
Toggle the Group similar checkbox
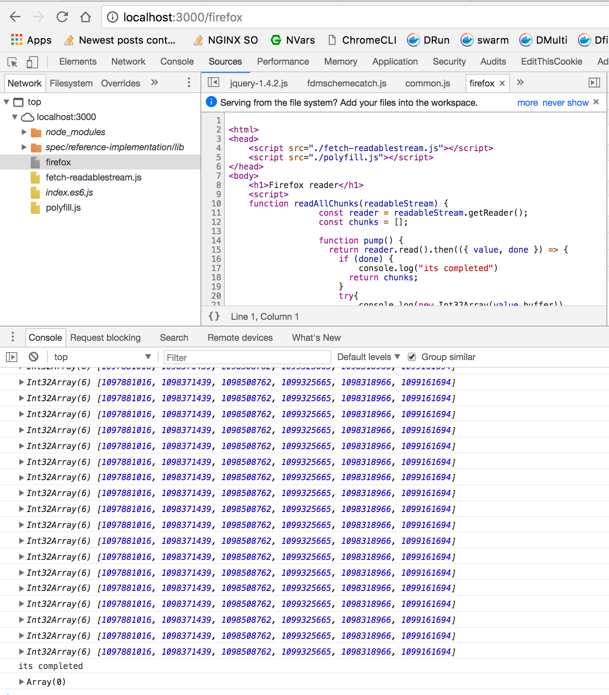point(412,357)
